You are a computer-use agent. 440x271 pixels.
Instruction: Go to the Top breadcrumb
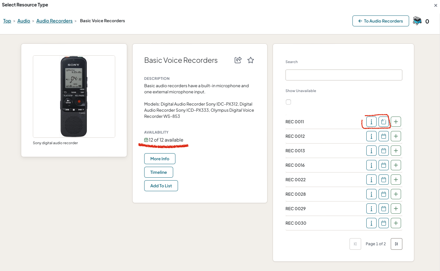(x=7, y=21)
